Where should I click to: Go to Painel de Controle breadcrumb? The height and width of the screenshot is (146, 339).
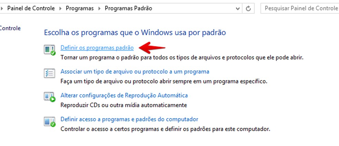coord(31,8)
